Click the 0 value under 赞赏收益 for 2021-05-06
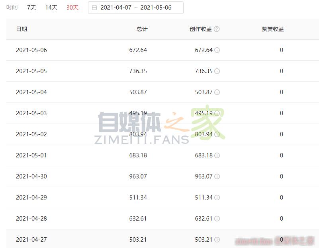Screen dimensions: 319x248 281,50
